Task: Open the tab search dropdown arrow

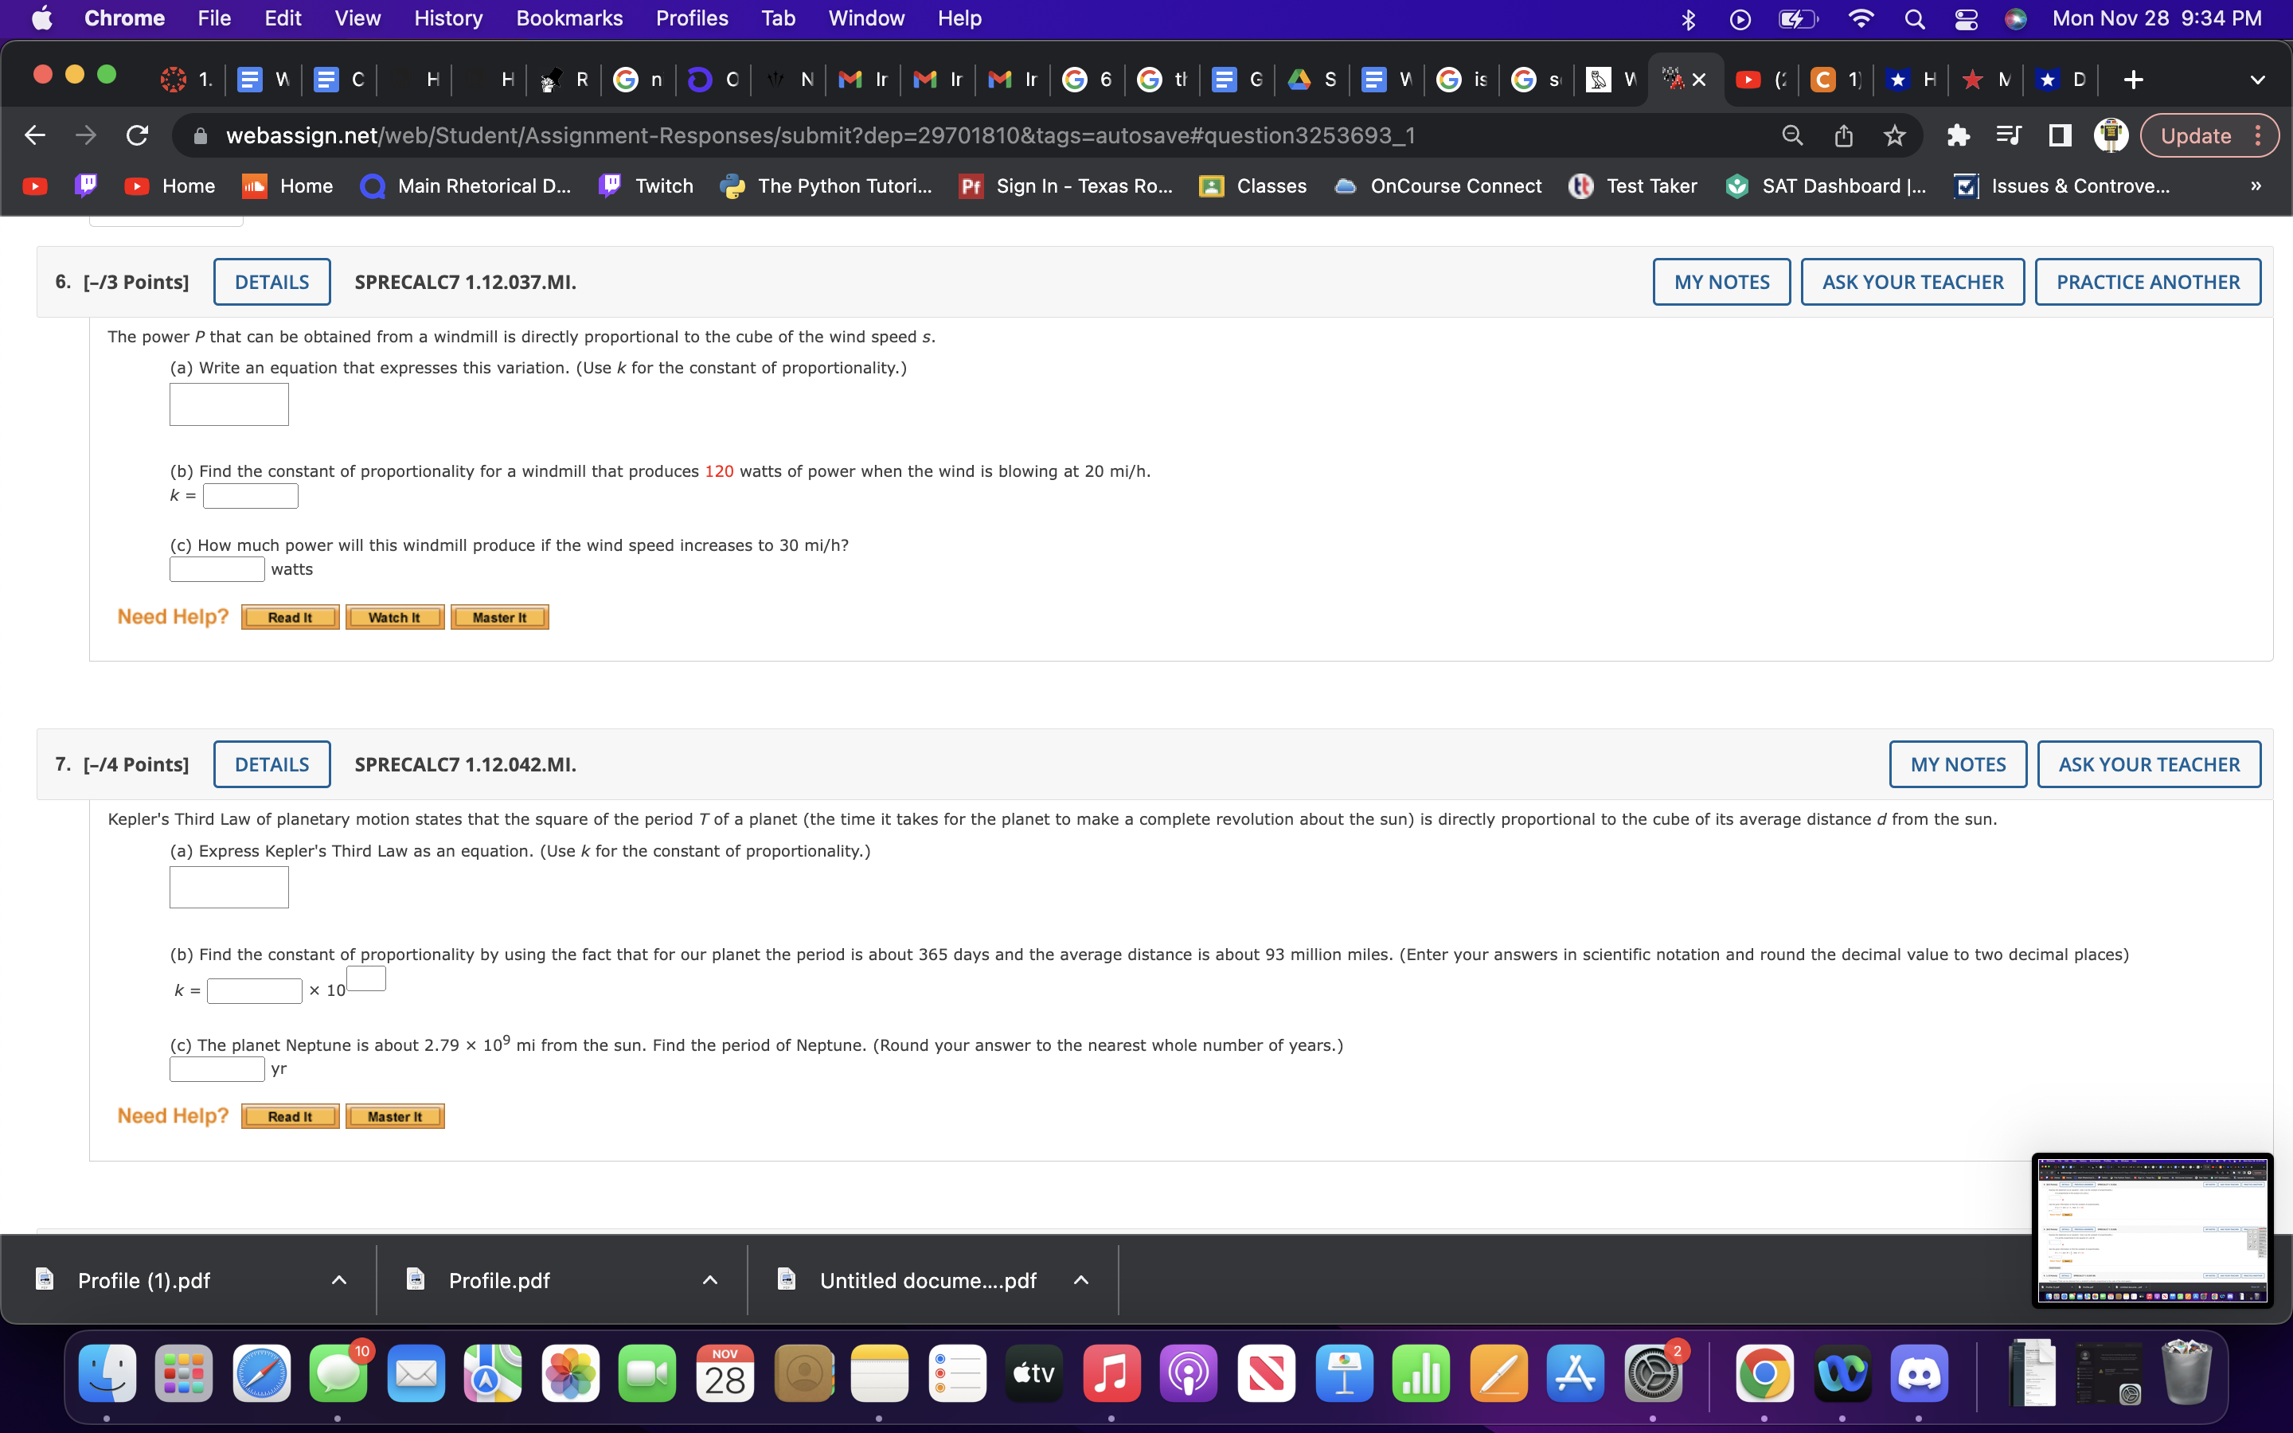Action: [2257, 80]
